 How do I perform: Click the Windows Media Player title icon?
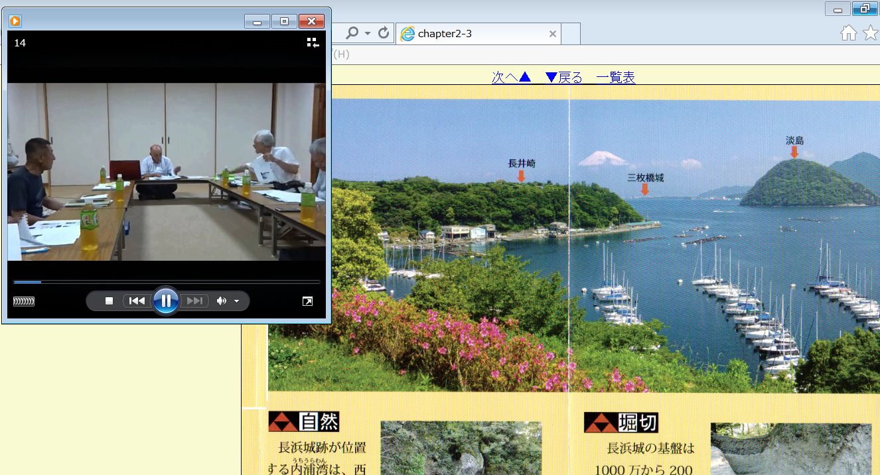tap(15, 21)
